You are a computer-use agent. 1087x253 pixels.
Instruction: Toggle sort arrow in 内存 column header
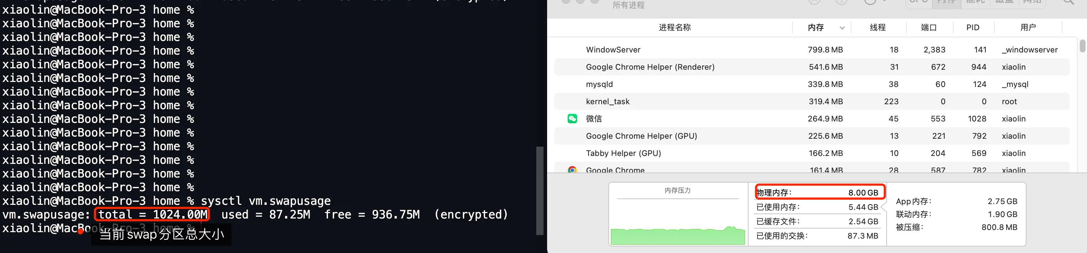click(x=842, y=28)
